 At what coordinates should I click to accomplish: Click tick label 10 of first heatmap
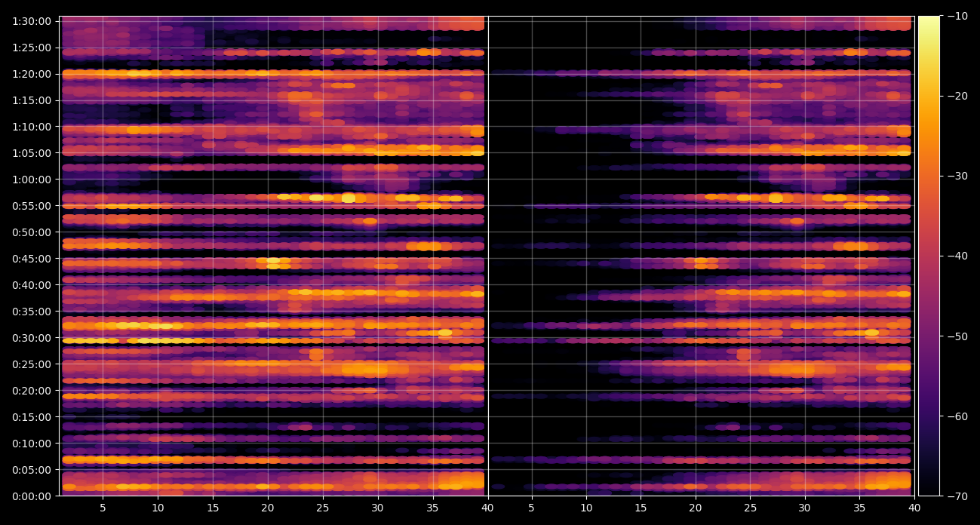[x=158, y=508]
